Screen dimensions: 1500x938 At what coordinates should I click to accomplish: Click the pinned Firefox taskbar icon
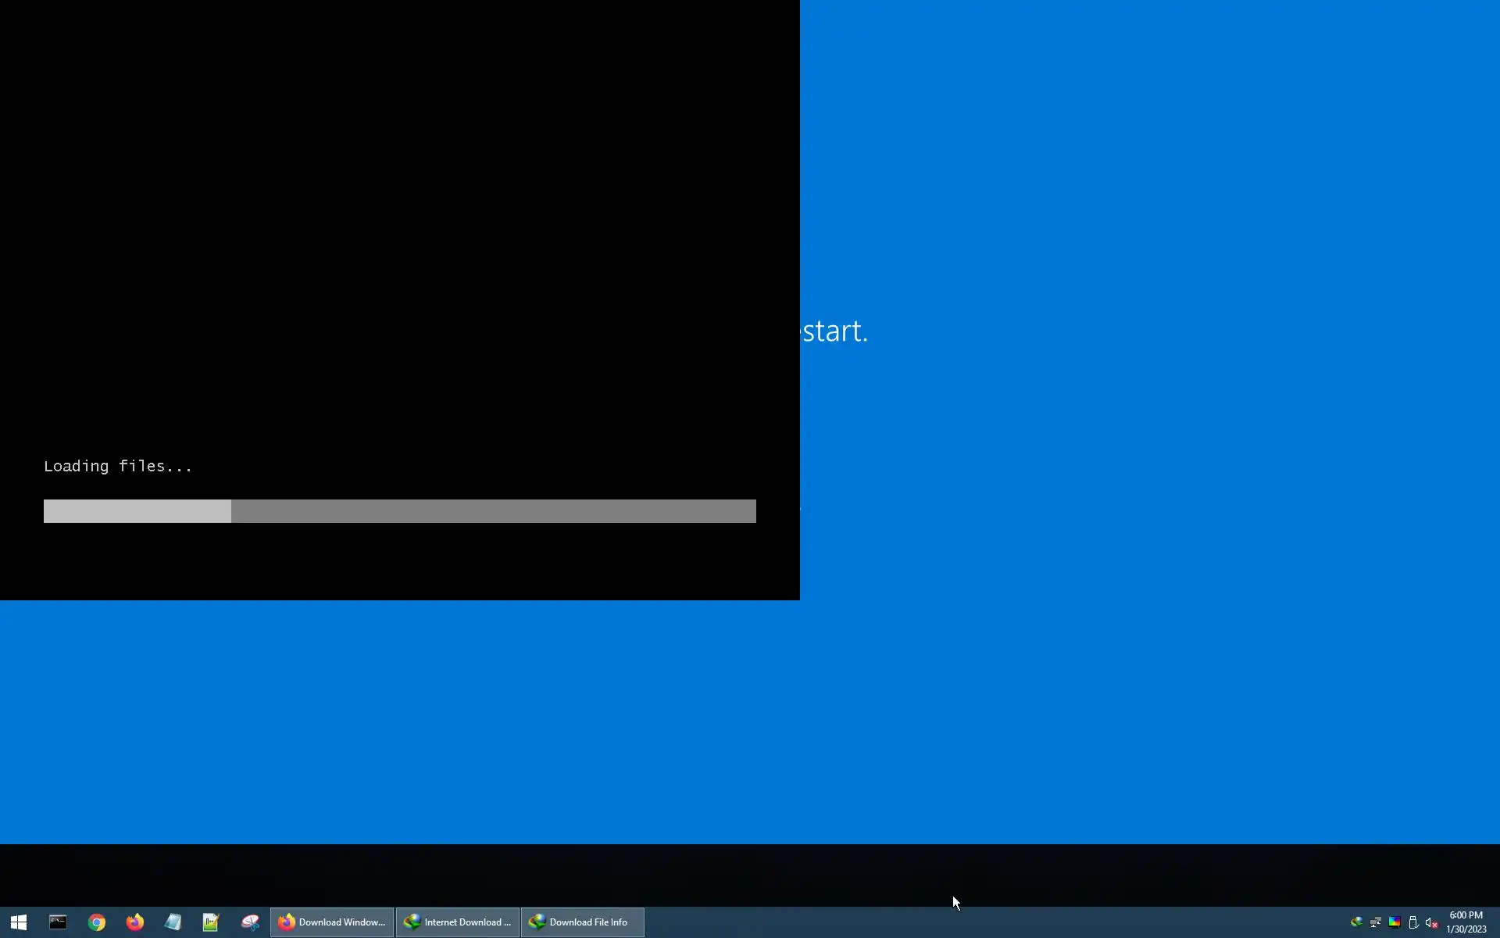[x=134, y=922]
